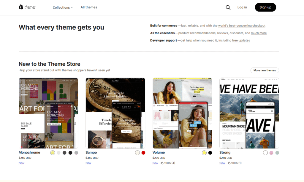Open the much more link

[x=259, y=33]
